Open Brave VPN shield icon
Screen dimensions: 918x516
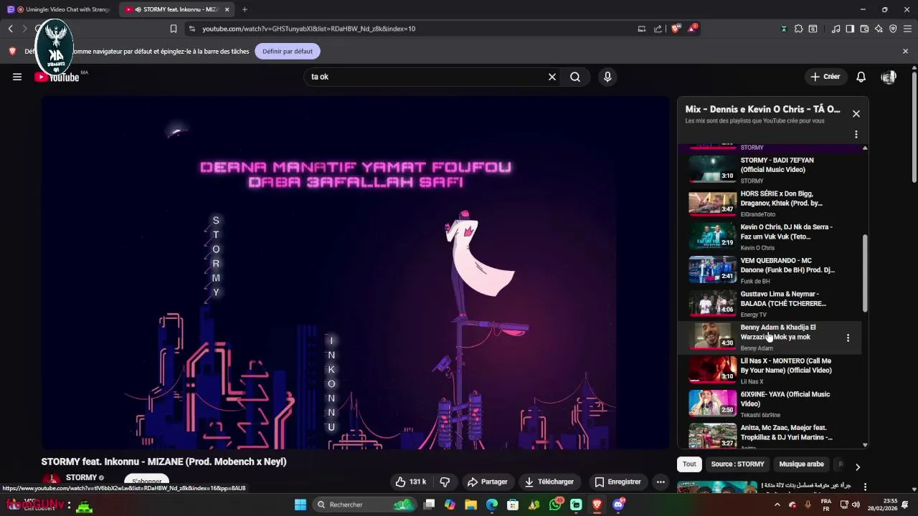893,29
